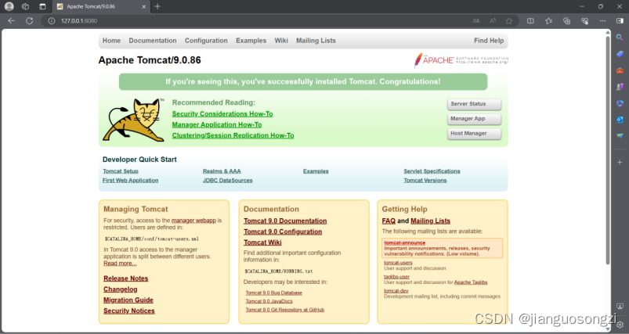Open the Changelog link
The height and width of the screenshot is (334, 629).
click(x=121, y=289)
